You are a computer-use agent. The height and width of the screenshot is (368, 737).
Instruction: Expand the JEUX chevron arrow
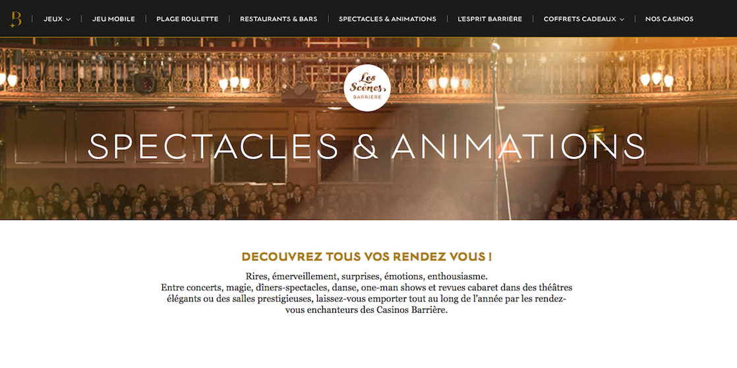68,20
